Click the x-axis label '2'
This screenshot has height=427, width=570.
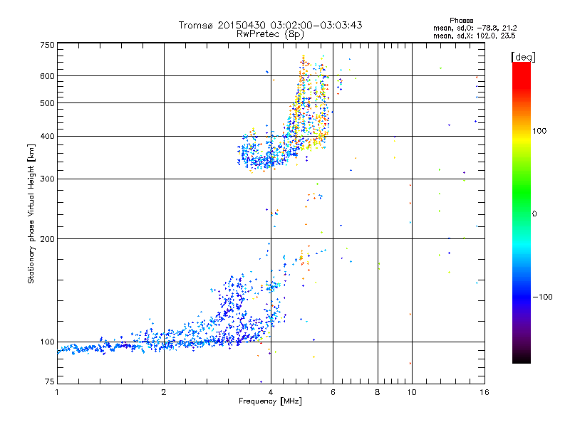coord(164,392)
